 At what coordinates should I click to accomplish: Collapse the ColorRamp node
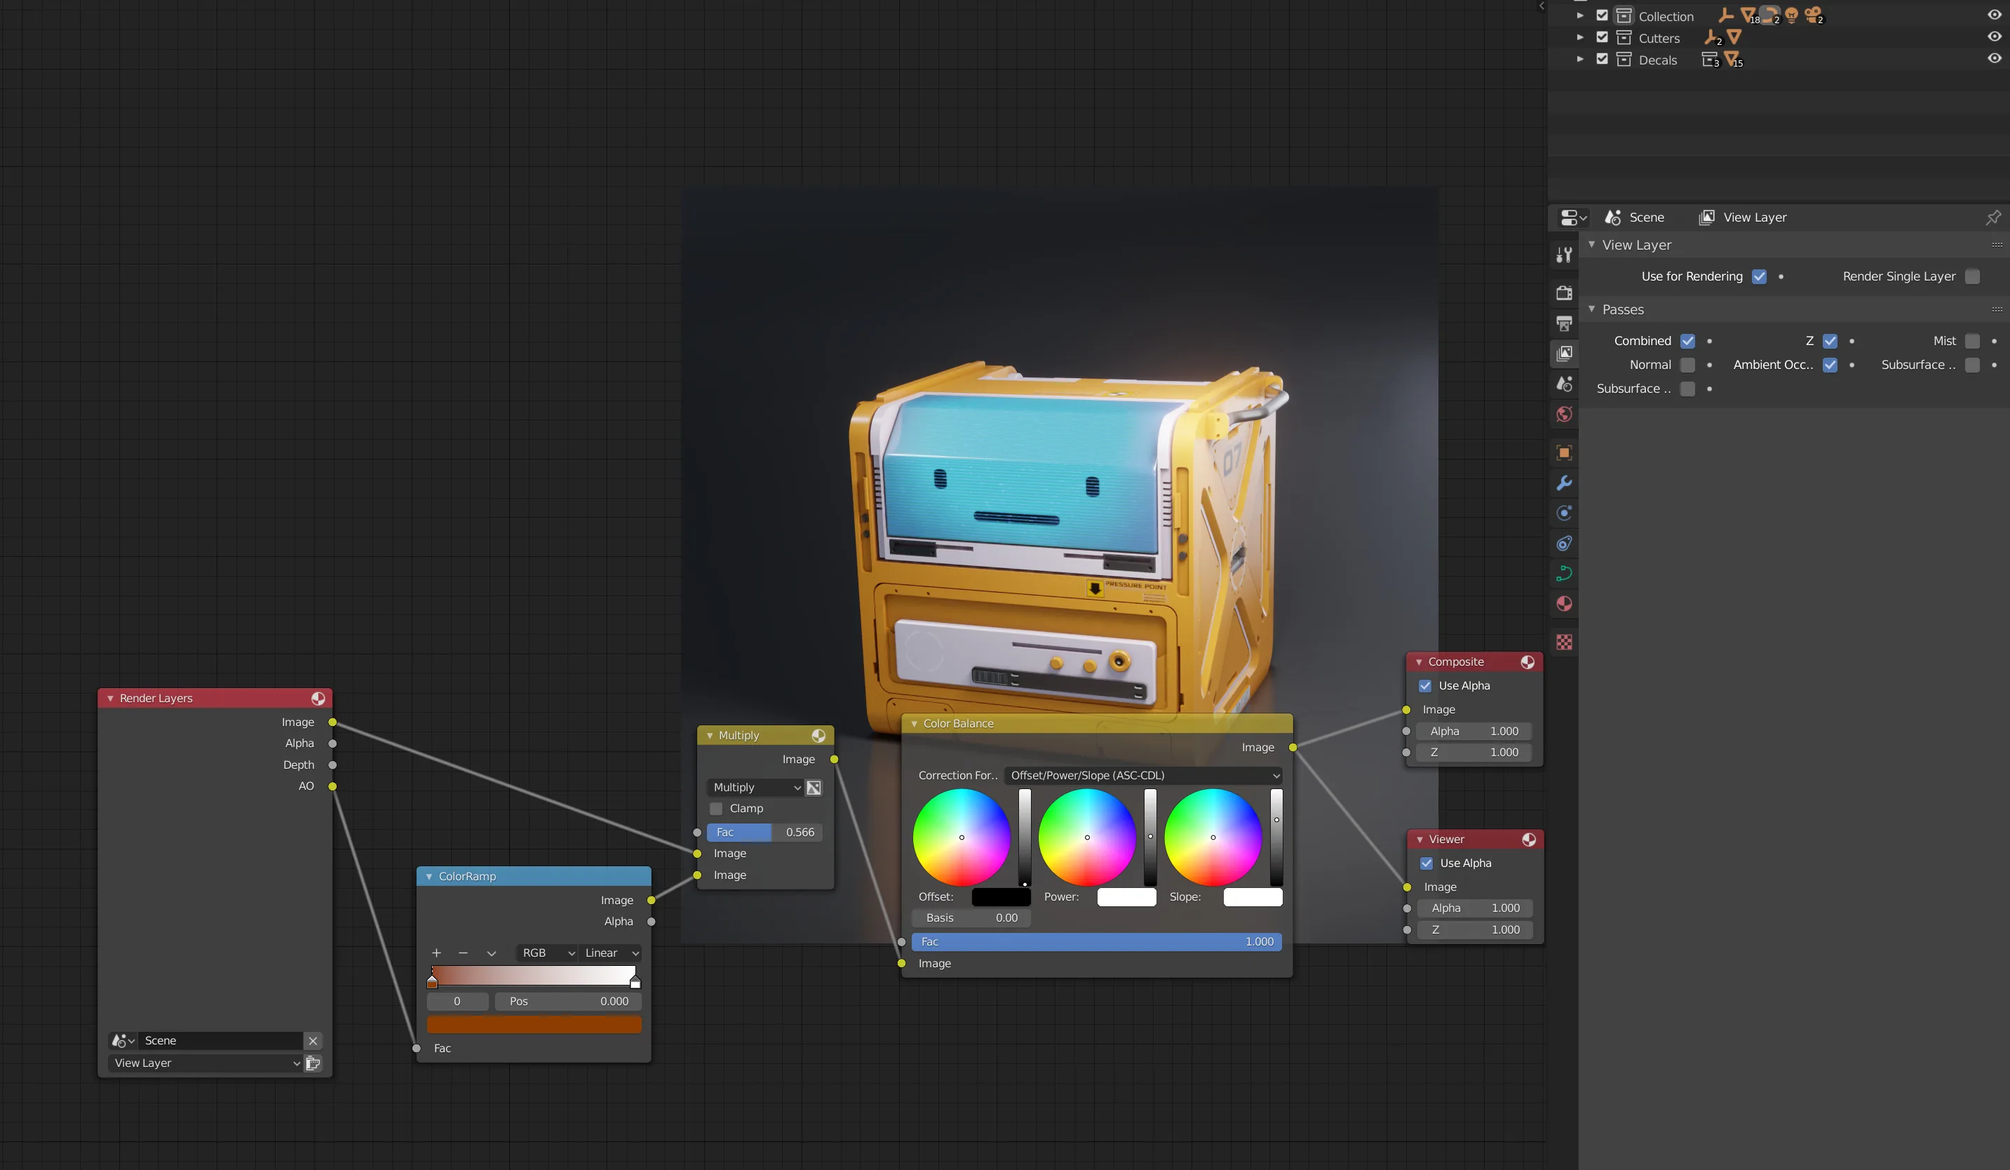(429, 877)
